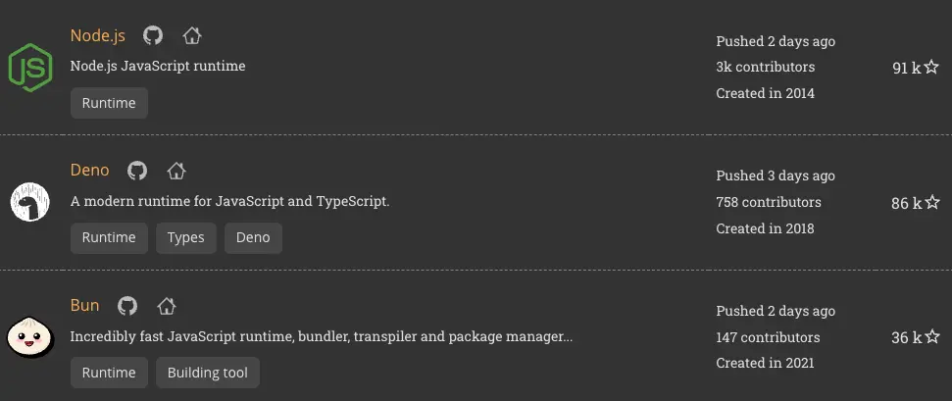
Task: Open the Node.js homepage icon
Action: click(x=192, y=35)
